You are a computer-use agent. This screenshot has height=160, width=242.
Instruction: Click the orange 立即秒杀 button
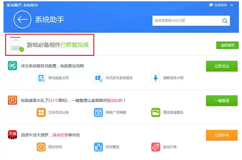click(x=222, y=135)
